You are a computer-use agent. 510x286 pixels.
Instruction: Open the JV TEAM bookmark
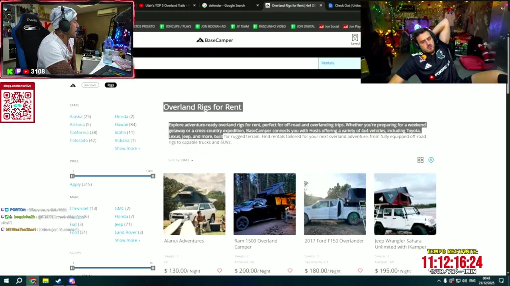pyautogui.click(x=239, y=26)
